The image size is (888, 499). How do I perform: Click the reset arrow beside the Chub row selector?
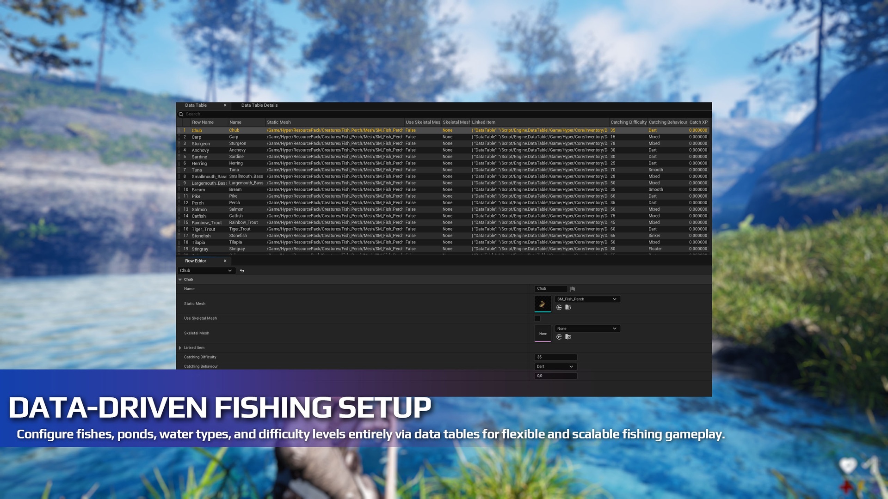[x=242, y=271]
